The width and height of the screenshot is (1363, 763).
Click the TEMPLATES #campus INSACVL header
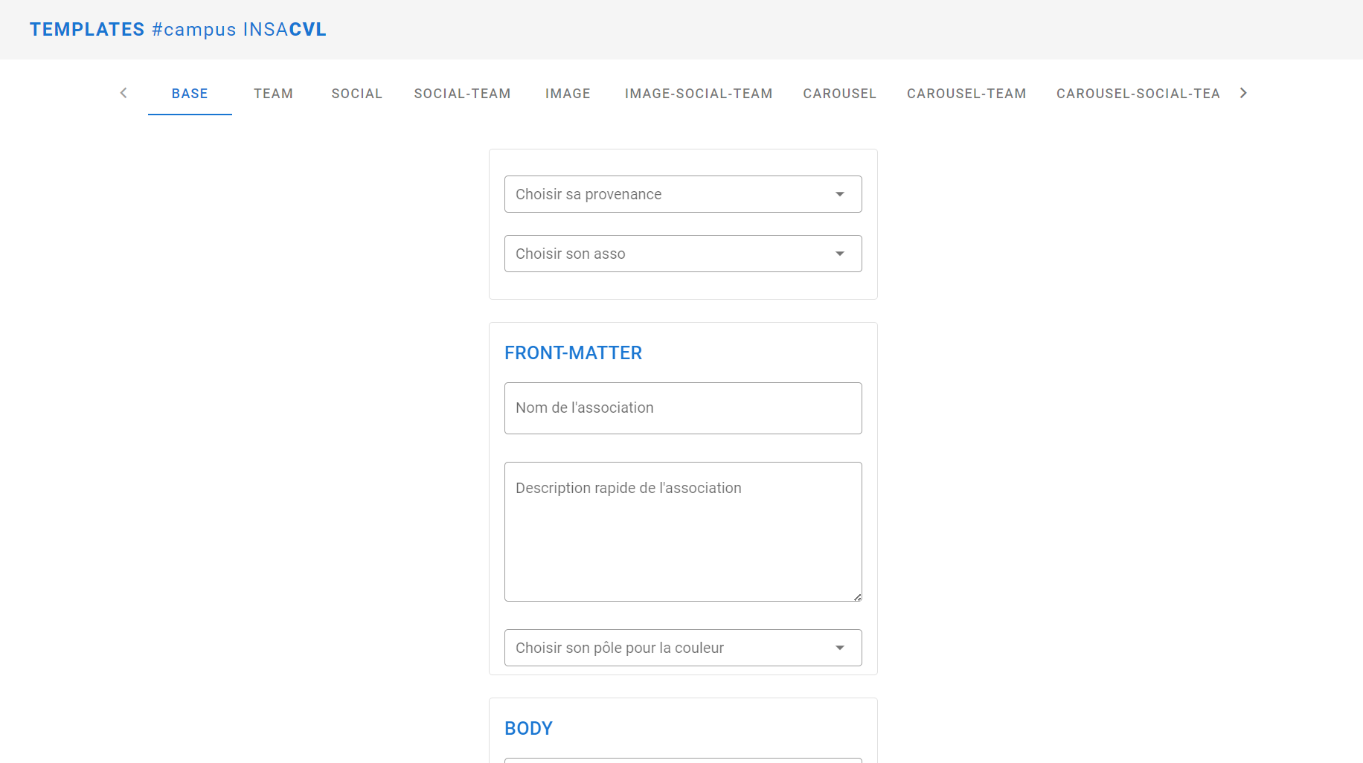click(178, 29)
